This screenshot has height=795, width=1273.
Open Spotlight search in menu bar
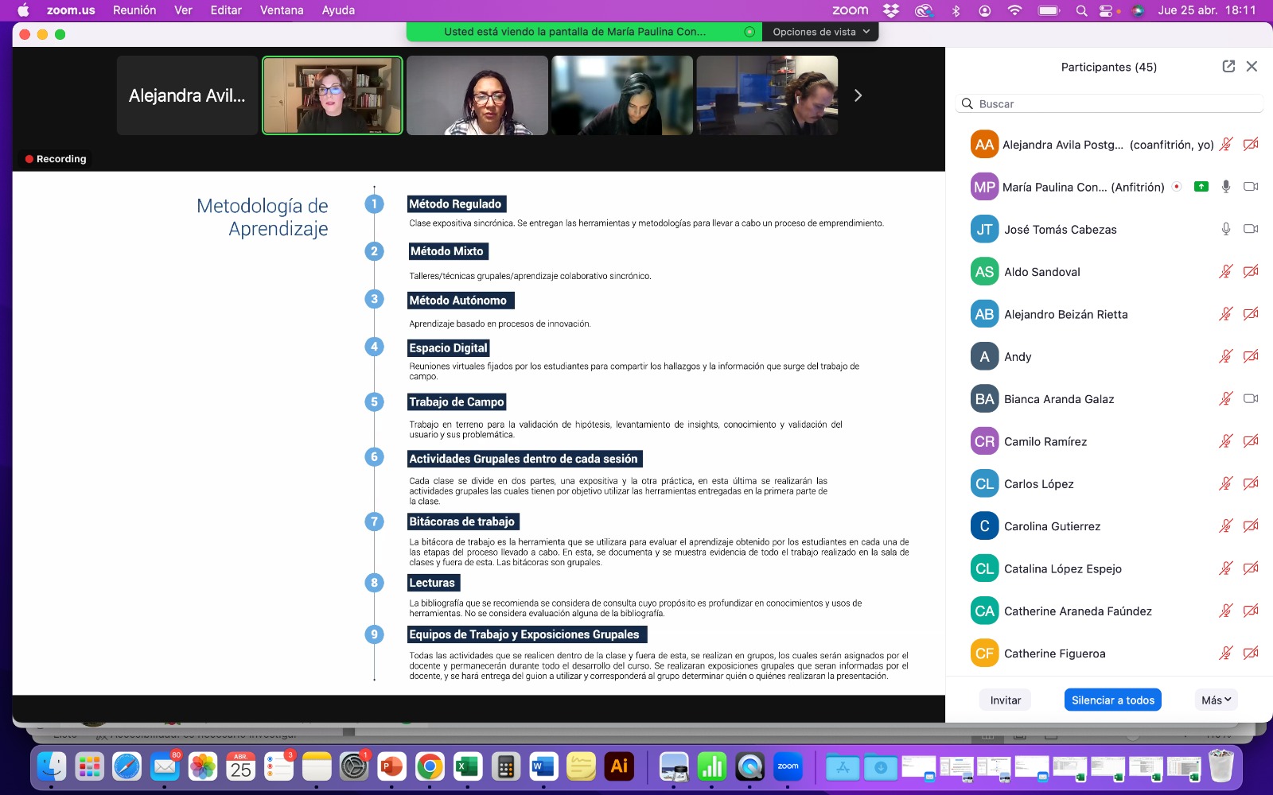pos(1081,10)
